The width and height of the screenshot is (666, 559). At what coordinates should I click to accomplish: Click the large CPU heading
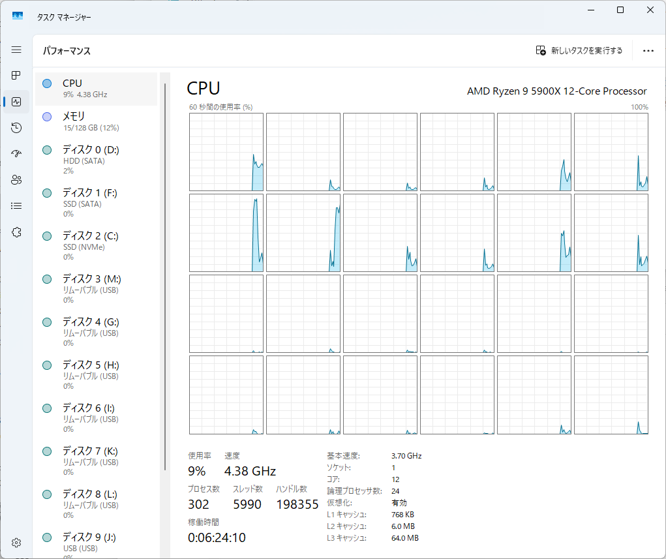coord(204,88)
